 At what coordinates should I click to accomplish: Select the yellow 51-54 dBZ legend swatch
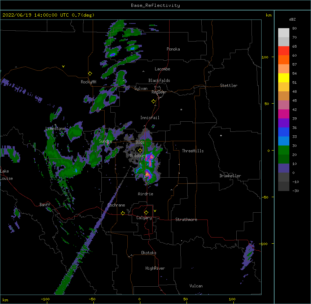(x=284, y=78)
